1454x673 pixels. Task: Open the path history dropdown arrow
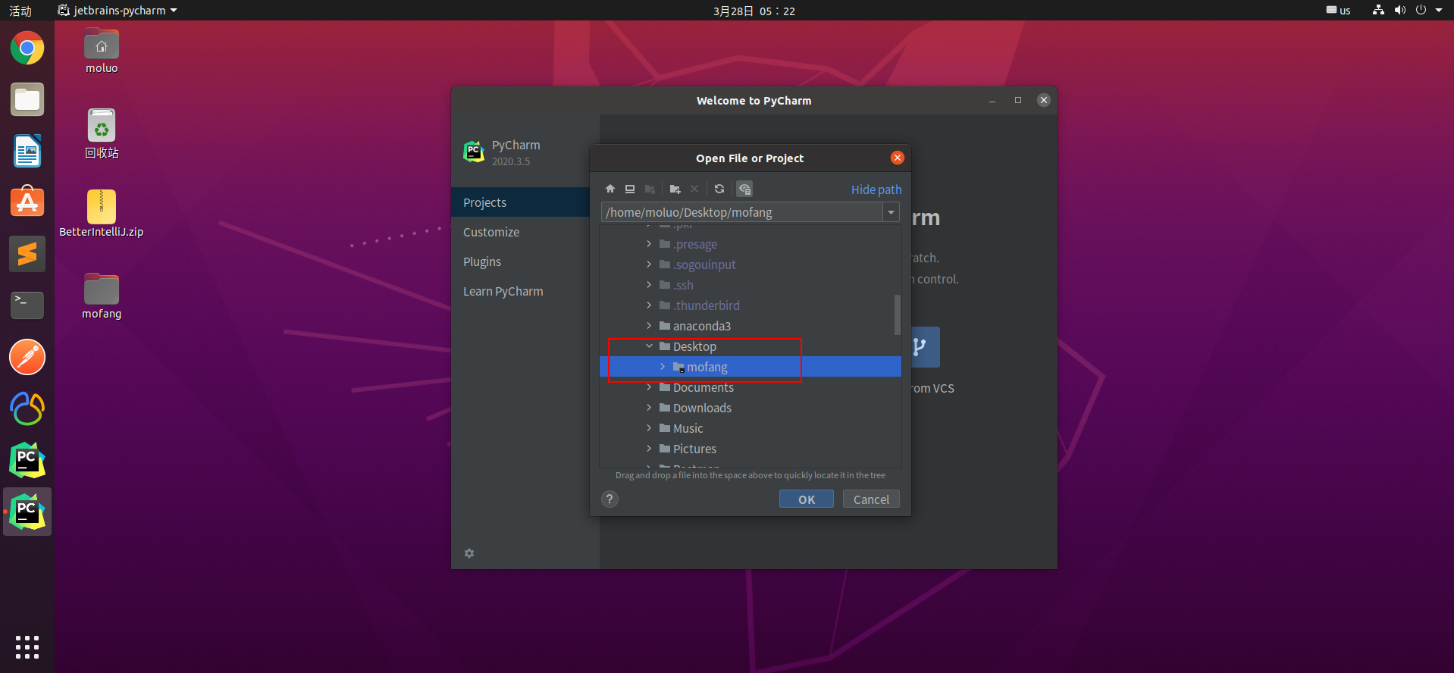pyautogui.click(x=892, y=212)
